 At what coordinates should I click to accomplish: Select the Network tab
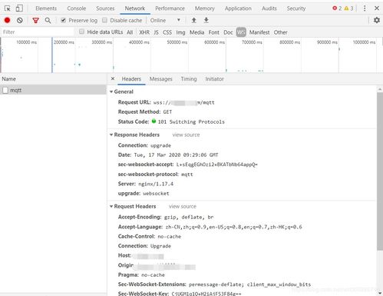coord(135,8)
